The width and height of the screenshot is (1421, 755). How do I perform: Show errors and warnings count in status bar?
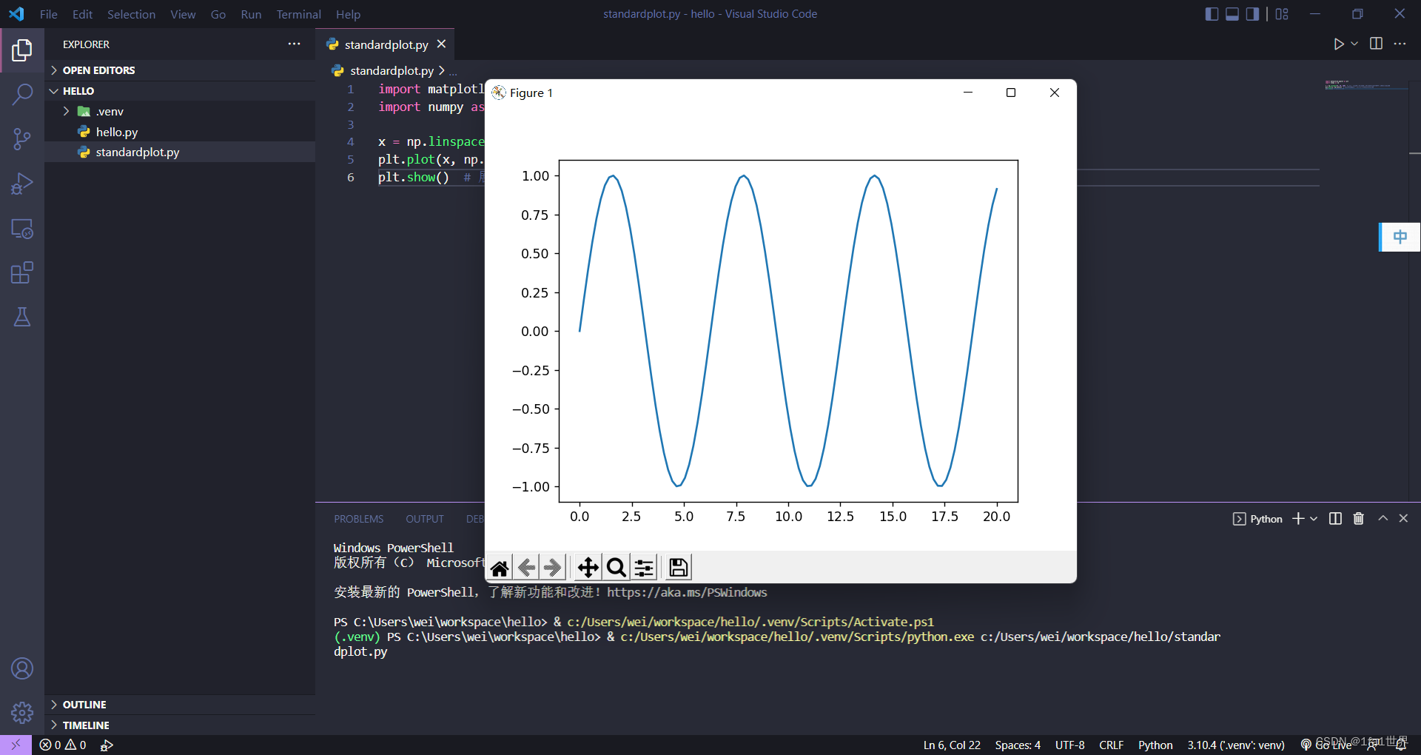click(63, 745)
